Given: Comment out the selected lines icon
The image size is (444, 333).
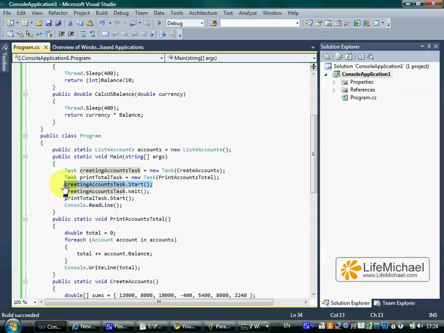Looking at the screenshot, I should tap(83, 34).
